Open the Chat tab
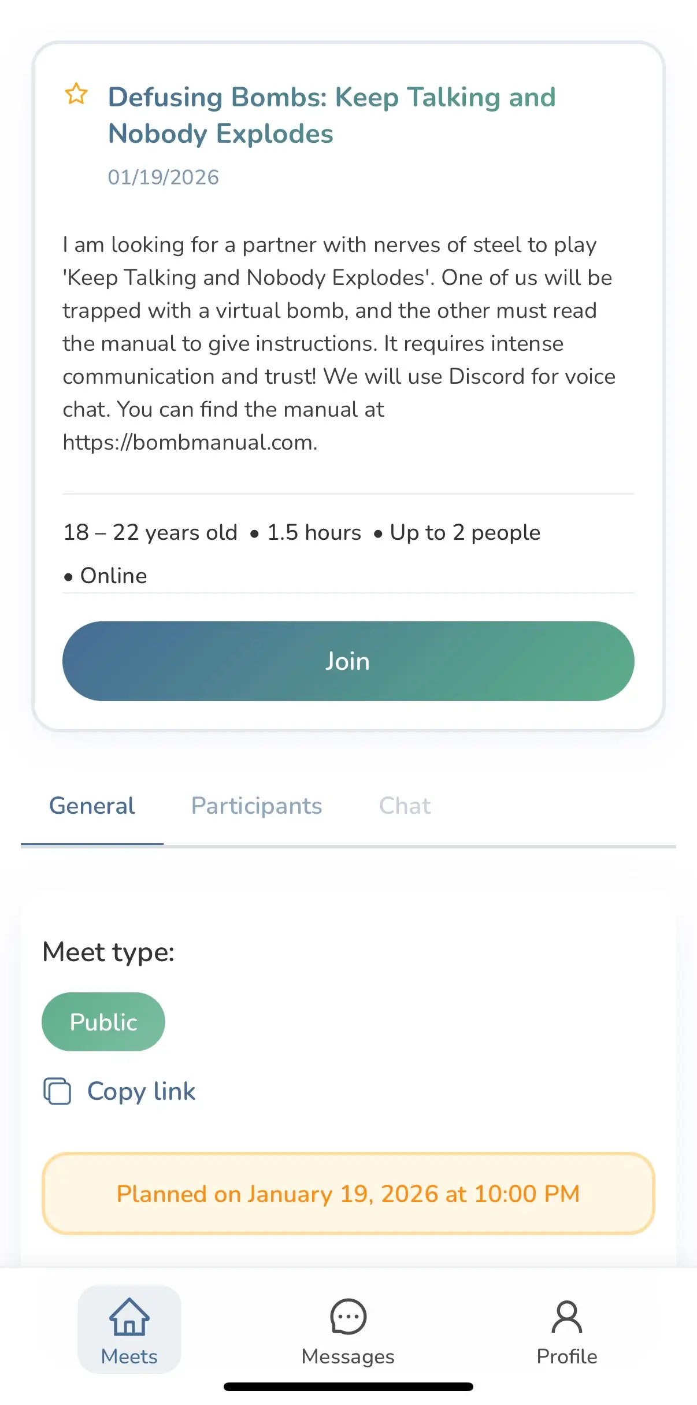The width and height of the screenshot is (697, 1405). pos(405,806)
